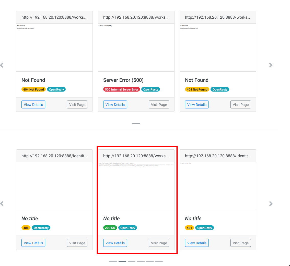Click the green 200 OK badge
Image resolution: width=290 pixels, height=266 pixels.
(x=110, y=228)
